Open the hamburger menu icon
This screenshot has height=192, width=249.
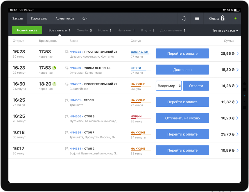coord(197,18)
